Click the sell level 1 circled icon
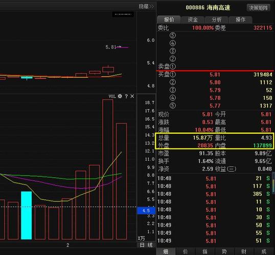The height and width of the screenshot is (255, 275). coord(173,66)
